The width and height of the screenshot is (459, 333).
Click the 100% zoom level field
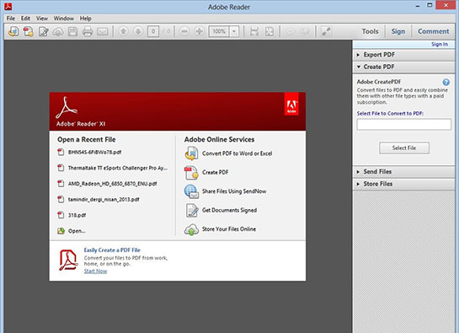(219, 31)
